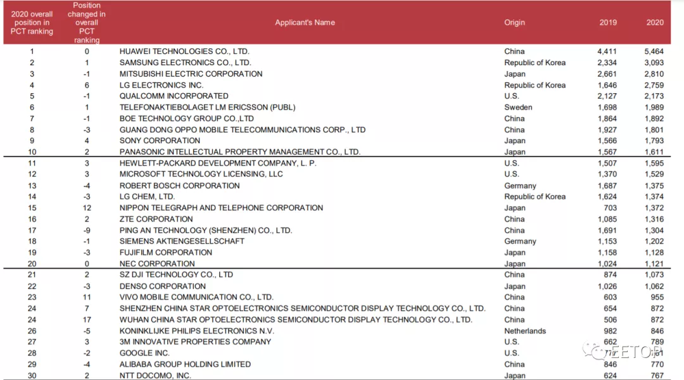The width and height of the screenshot is (684, 380).
Task: Click OPPO's 2019 value "1,927"
Action: coord(607,130)
